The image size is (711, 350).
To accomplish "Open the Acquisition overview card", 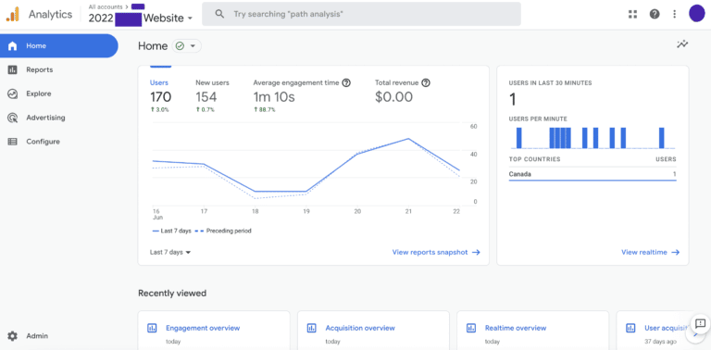I will (373, 331).
